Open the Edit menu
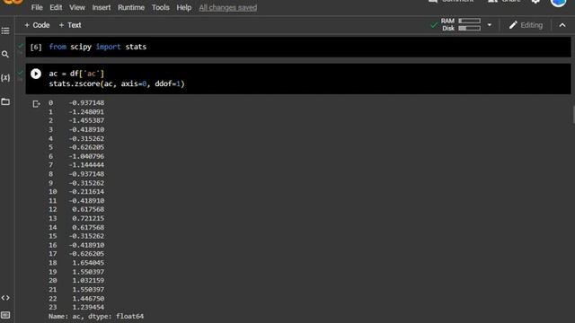The width and height of the screenshot is (575, 323). (x=56, y=7)
